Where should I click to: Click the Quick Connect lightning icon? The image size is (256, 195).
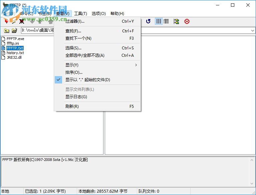14,21
